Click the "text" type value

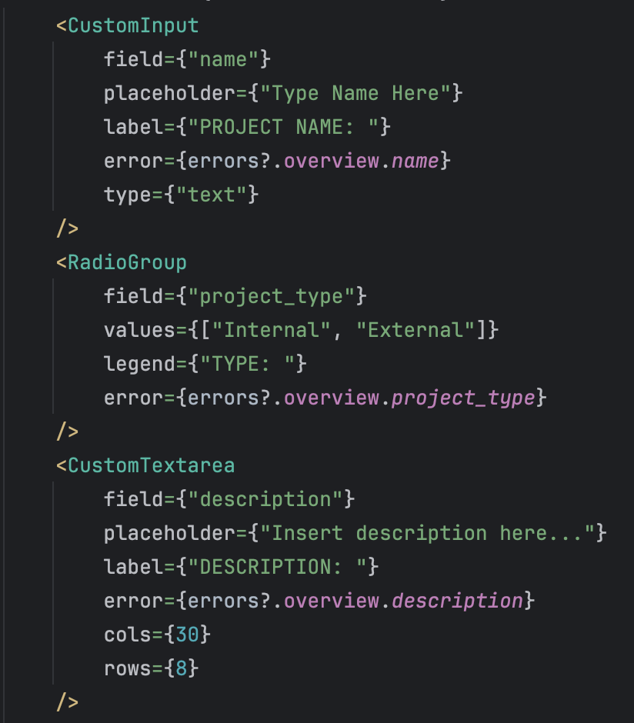(212, 195)
